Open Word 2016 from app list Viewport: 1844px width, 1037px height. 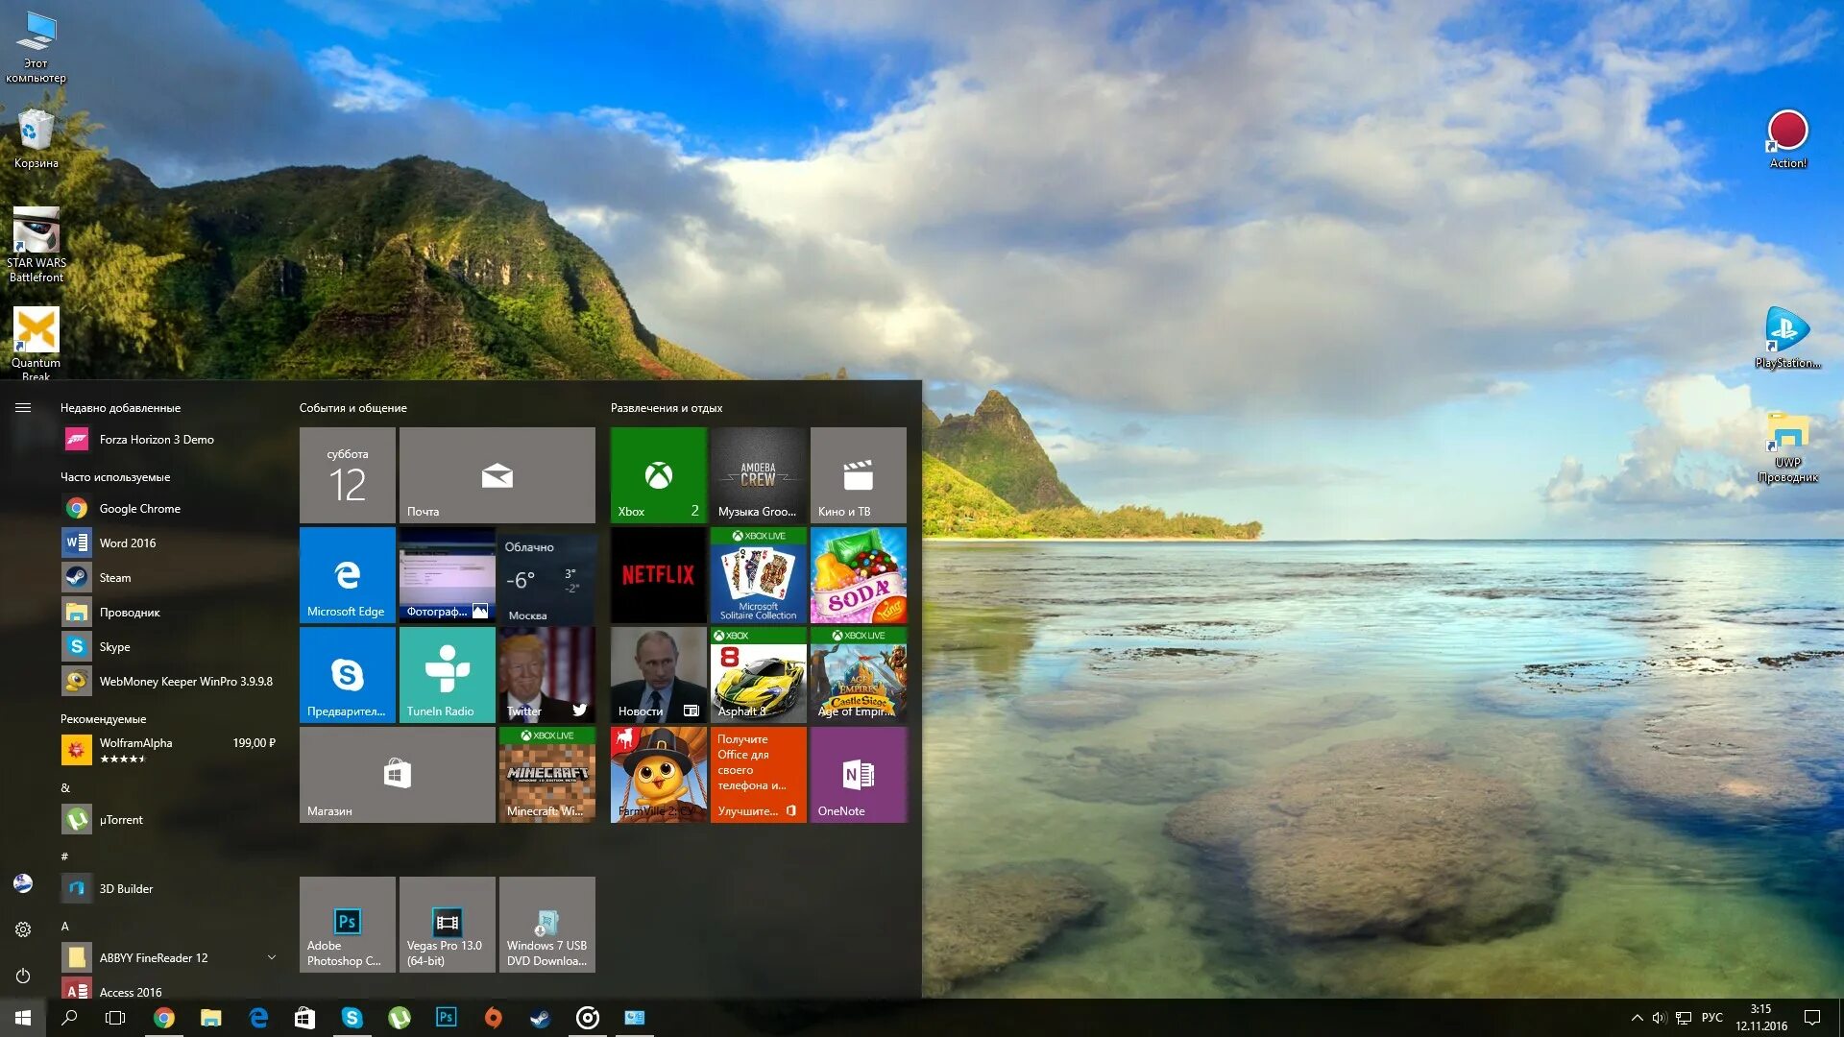tap(127, 542)
